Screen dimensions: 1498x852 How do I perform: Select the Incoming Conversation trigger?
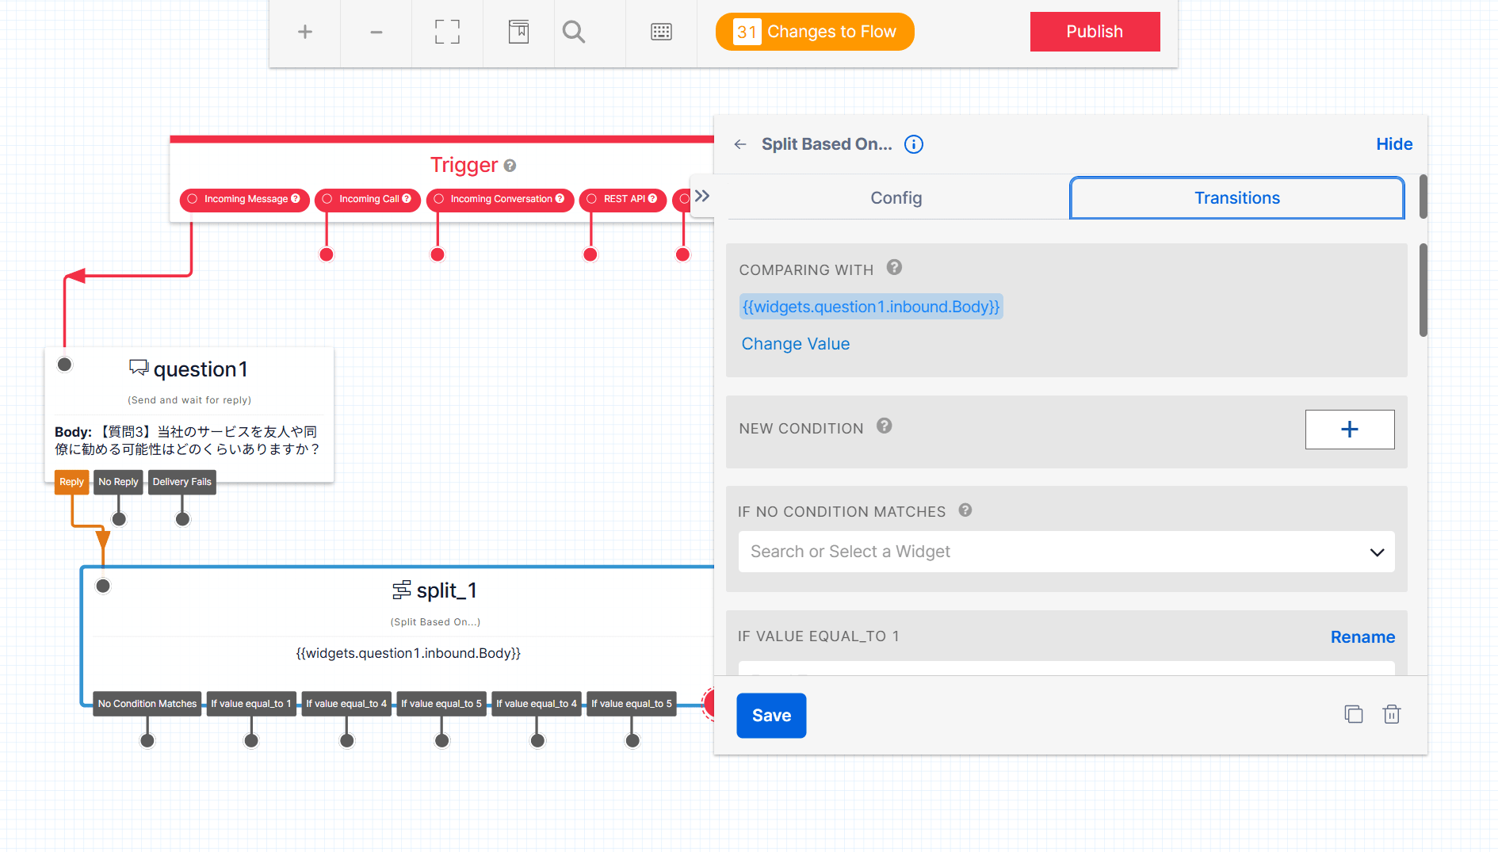pyautogui.click(x=500, y=199)
